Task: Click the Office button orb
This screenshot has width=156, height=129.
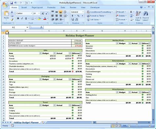Action: tap(5, 5)
